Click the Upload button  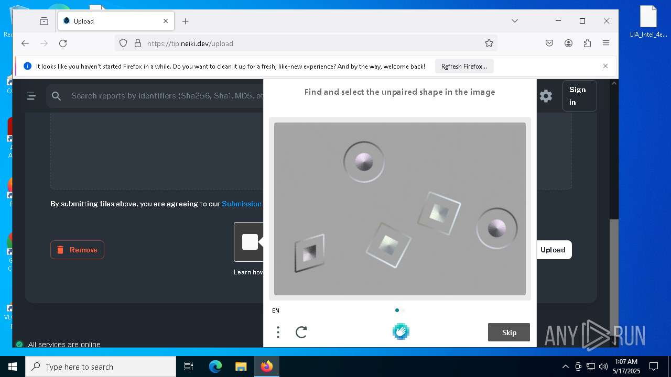553,250
